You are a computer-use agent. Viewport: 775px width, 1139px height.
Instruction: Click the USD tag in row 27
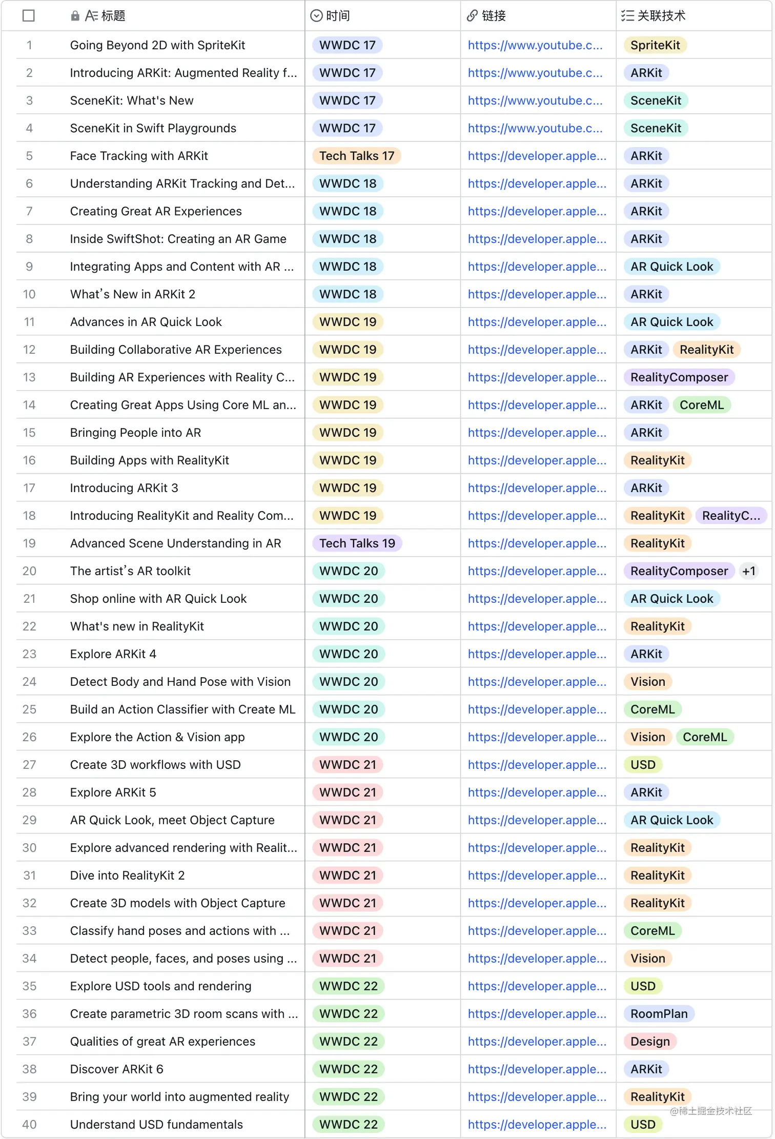(643, 765)
